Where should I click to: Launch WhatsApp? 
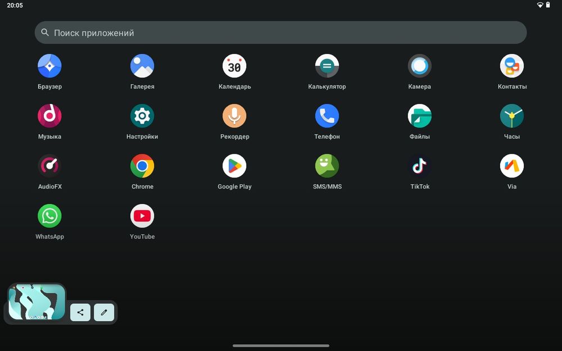[x=49, y=216]
